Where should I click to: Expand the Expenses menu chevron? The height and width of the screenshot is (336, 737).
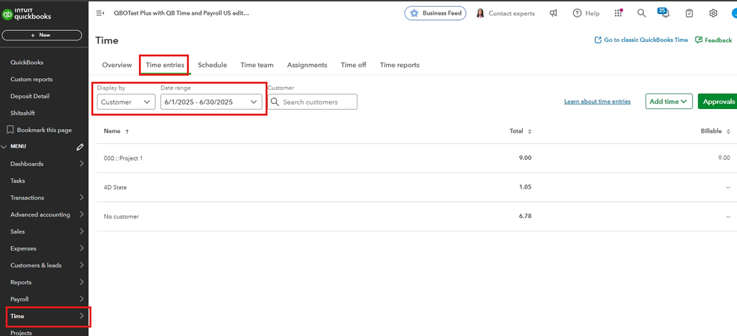pyautogui.click(x=82, y=248)
